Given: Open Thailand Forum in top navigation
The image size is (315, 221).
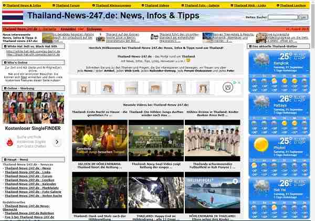Looking at the screenshot, I should click(x=68, y=5).
